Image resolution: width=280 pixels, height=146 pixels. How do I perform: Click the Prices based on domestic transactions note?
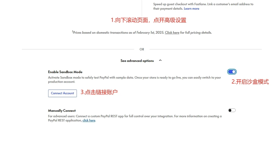(142, 32)
